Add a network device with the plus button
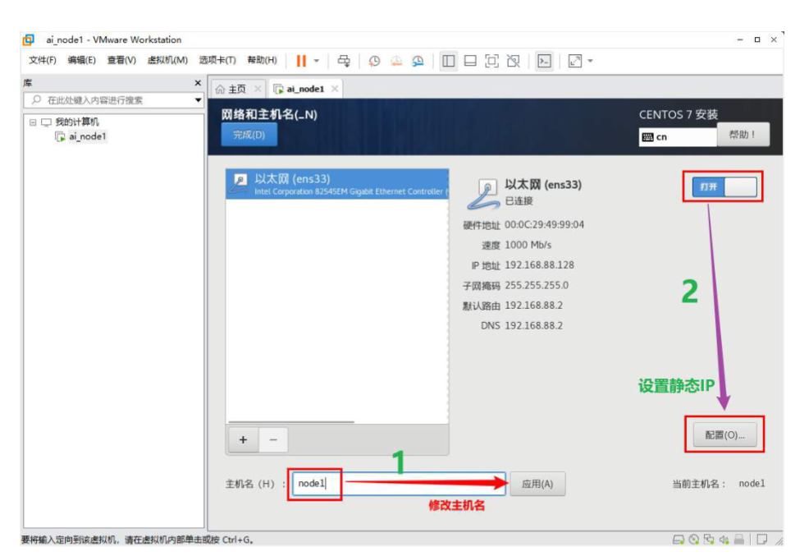The height and width of the screenshot is (556, 809). pyautogui.click(x=243, y=440)
